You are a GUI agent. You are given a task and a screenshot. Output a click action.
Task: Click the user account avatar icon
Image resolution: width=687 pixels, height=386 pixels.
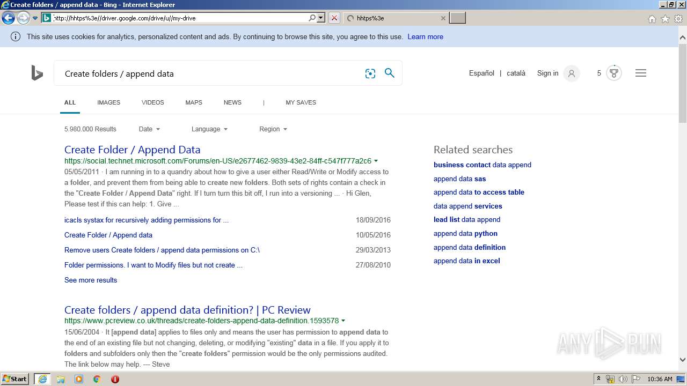point(572,73)
